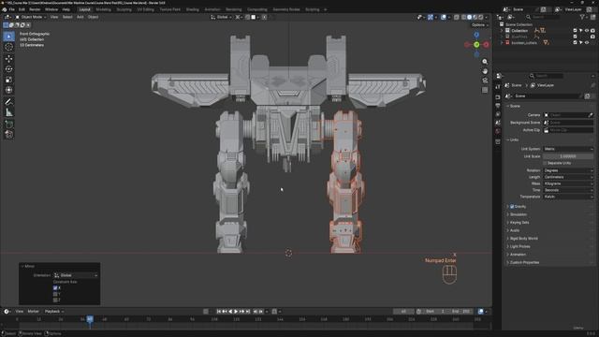Select the Add Cube tool
This screenshot has height=337, width=599.
[x=8, y=125]
